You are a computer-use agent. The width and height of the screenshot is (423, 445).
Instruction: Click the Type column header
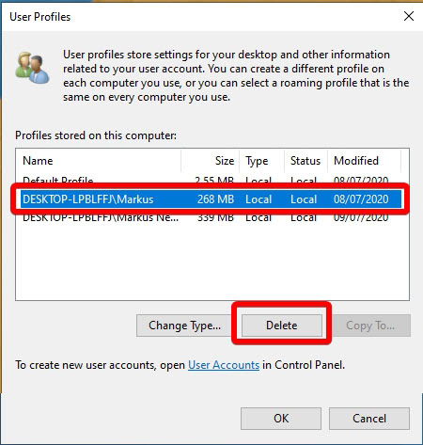pos(261,161)
